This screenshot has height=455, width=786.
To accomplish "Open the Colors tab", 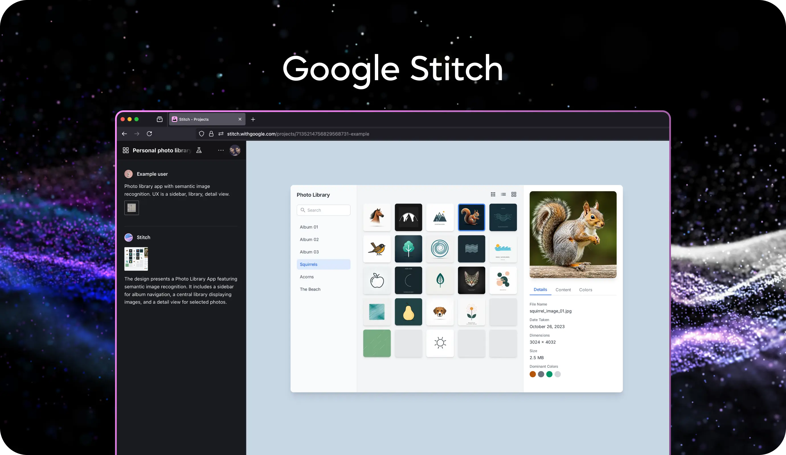I will click(586, 289).
